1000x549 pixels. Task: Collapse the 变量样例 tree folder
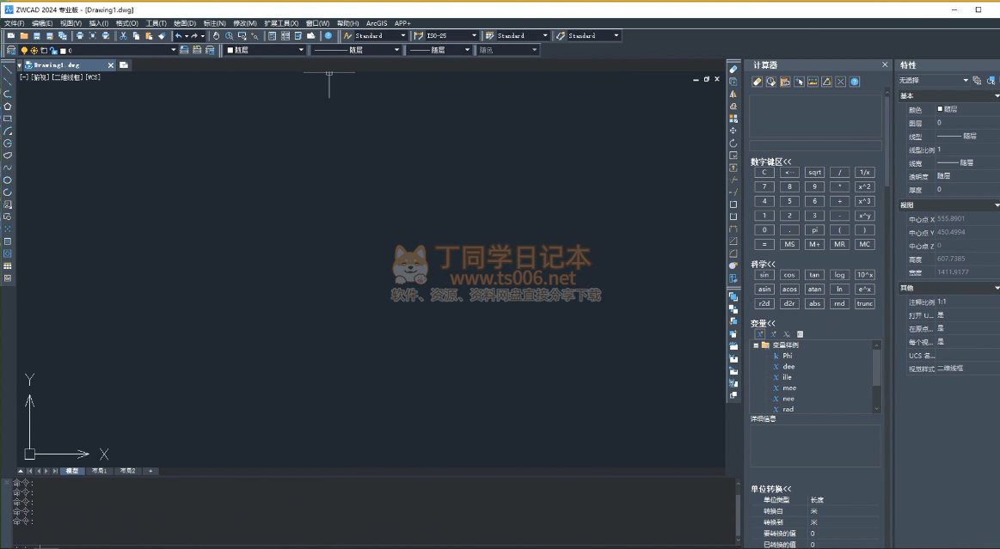click(756, 345)
